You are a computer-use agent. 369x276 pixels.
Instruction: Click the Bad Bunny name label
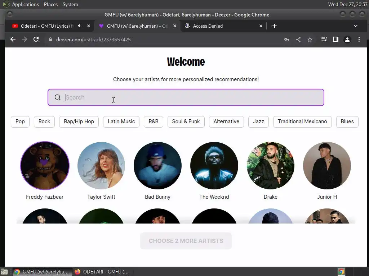click(158, 197)
